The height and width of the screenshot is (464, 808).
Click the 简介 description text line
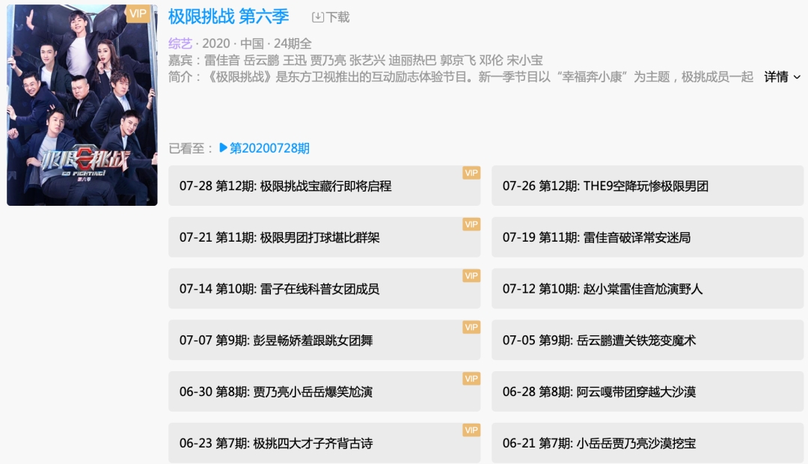click(x=461, y=77)
